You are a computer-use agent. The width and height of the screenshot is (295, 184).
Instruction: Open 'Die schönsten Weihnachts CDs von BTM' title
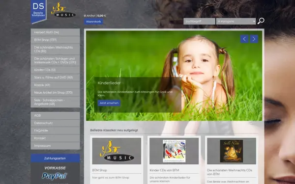click(230, 172)
